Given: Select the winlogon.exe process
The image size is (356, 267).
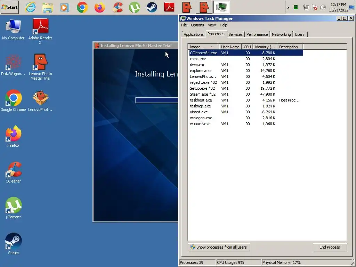Looking at the screenshot, I should coord(246,118).
